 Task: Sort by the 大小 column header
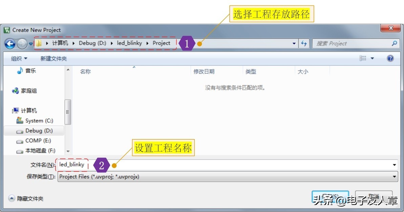(303, 72)
